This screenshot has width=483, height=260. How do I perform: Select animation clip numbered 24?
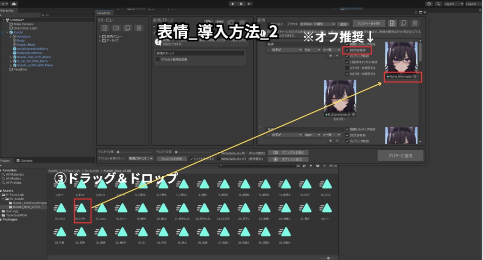click(x=244, y=211)
